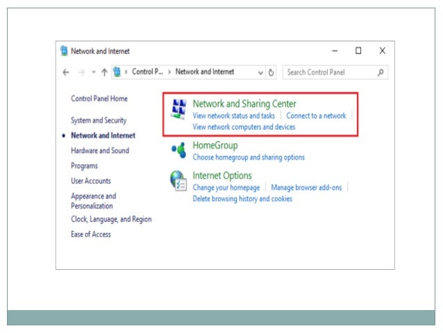The image size is (443, 333).
Task: Click 'Manage browser add-ons' link
Action: tap(306, 187)
